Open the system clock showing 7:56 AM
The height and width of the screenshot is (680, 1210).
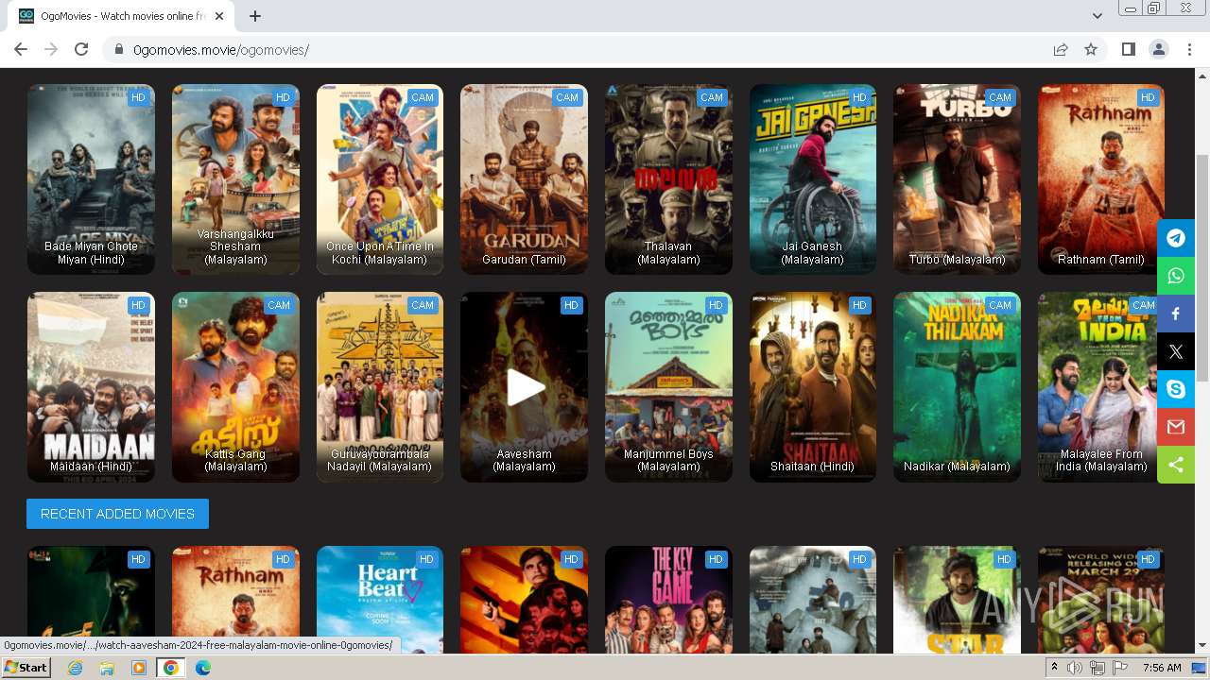pos(1162,668)
